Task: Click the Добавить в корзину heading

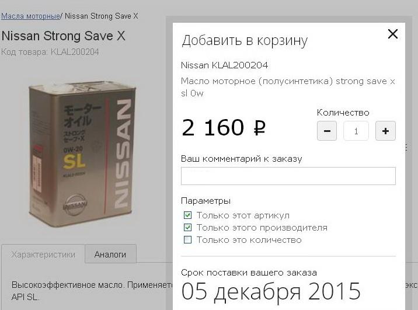Action: coord(245,40)
